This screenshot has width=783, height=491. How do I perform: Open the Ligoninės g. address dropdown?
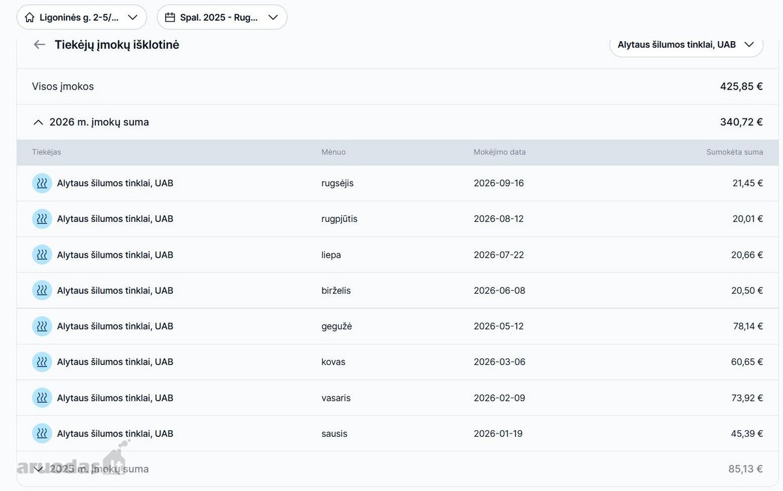coord(82,18)
